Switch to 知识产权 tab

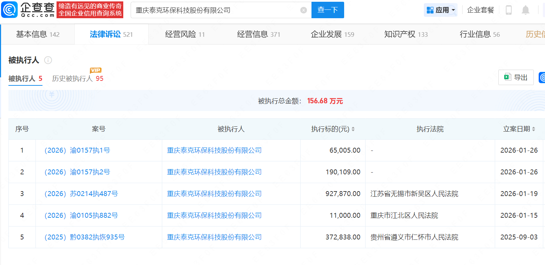pyautogui.click(x=406, y=34)
